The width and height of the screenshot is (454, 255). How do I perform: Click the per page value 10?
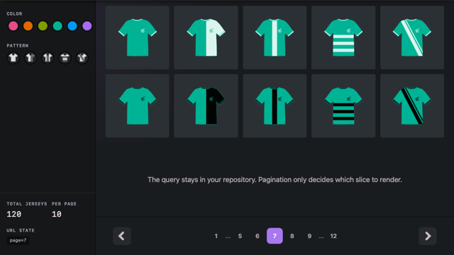coord(57,214)
